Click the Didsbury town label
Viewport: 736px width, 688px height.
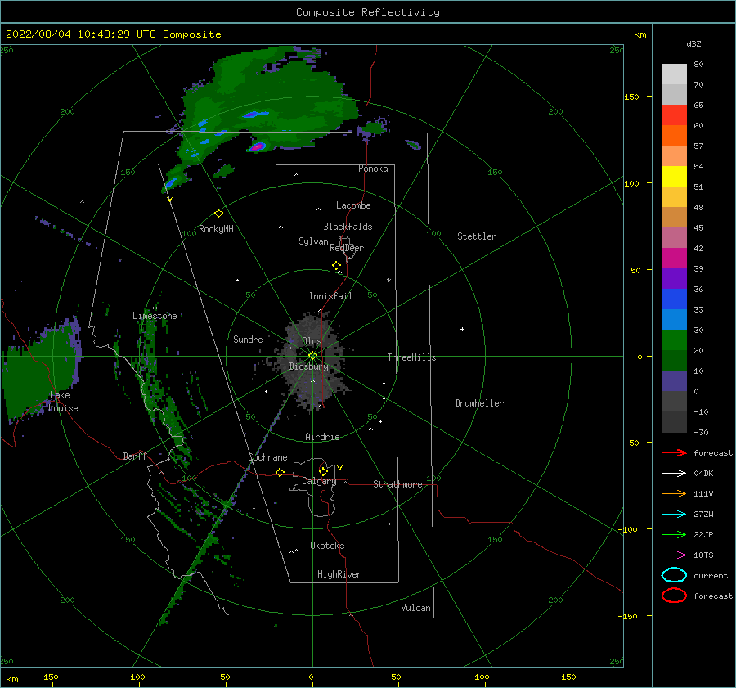pos(308,366)
